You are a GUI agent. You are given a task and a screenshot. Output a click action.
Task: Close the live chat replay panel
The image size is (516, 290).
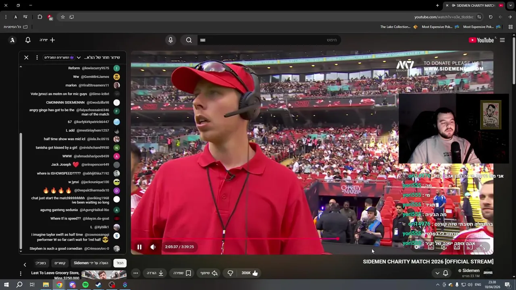(x=26, y=58)
